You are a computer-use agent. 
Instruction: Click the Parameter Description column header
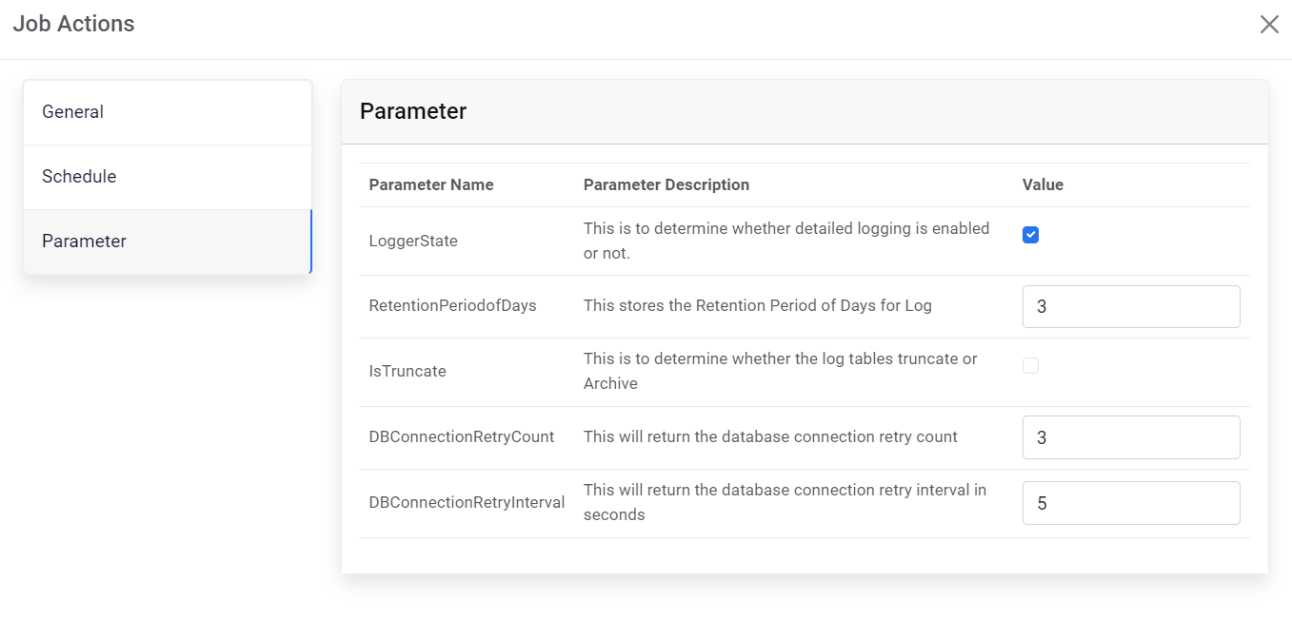[666, 184]
